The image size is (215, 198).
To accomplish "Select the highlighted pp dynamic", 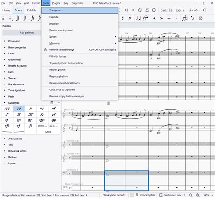I will [19, 109].
